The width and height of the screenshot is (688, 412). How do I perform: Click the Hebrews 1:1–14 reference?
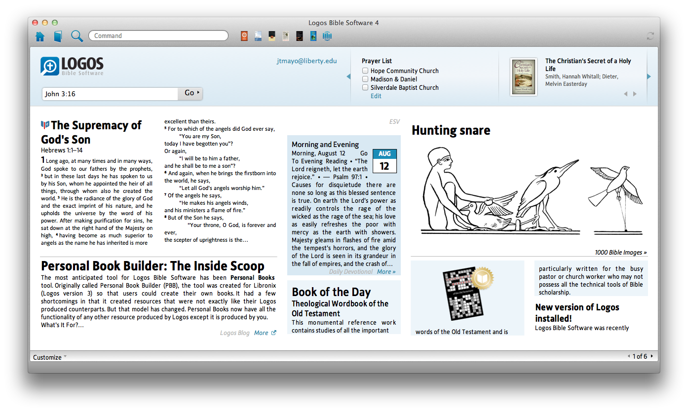tap(62, 150)
